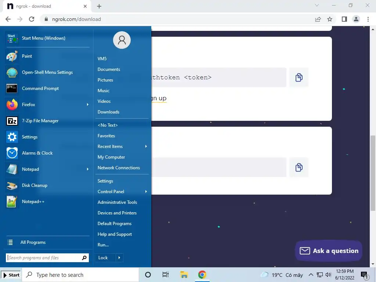This screenshot has height=282, width=376.
Task: Go back to previous page
Action: (8, 19)
